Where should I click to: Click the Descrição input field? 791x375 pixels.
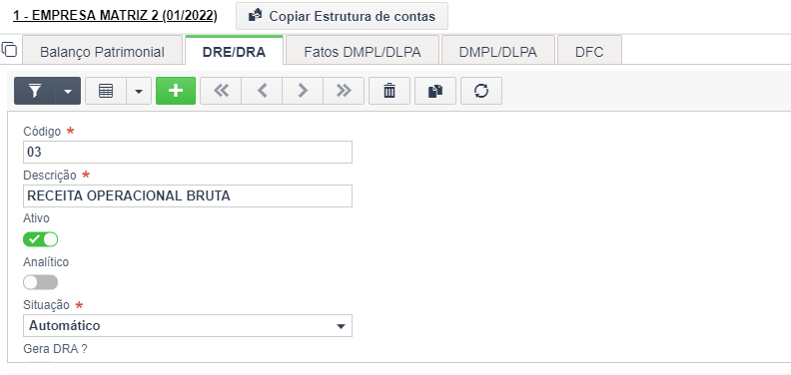point(188,196)
